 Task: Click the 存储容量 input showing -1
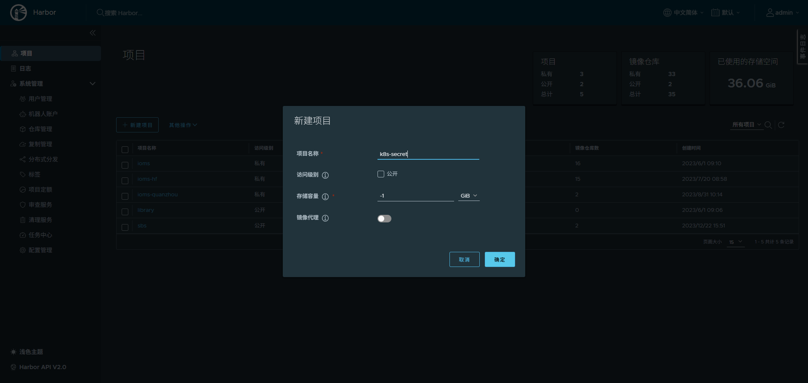(x=415, y=196)
